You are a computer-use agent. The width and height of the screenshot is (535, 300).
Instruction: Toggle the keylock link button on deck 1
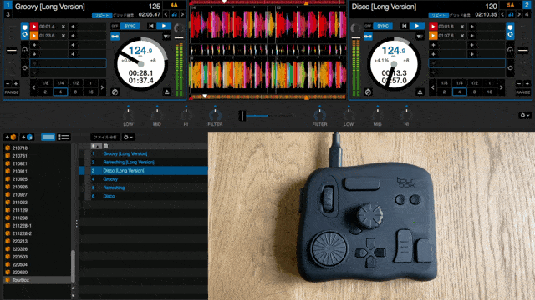click(x=115, y=37)
